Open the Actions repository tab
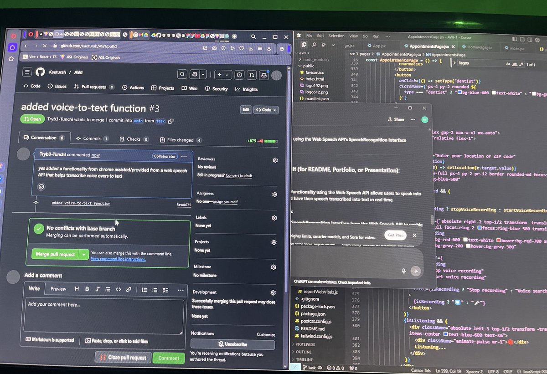This screenshot has height=374, width=547. (x=133, y=87)
